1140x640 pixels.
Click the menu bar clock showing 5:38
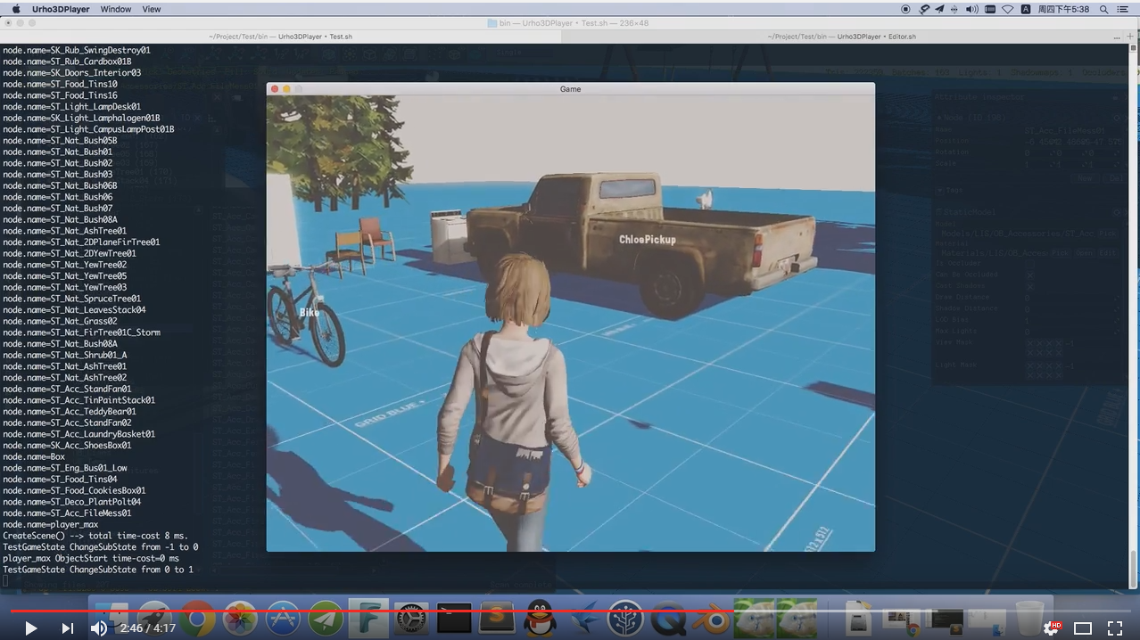1064,9
